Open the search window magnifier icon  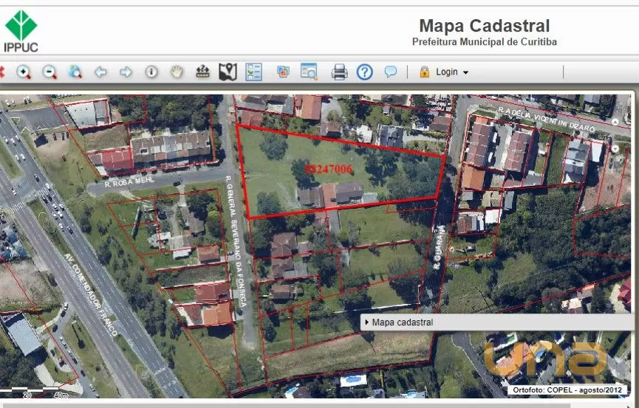[x=308, y=72]
